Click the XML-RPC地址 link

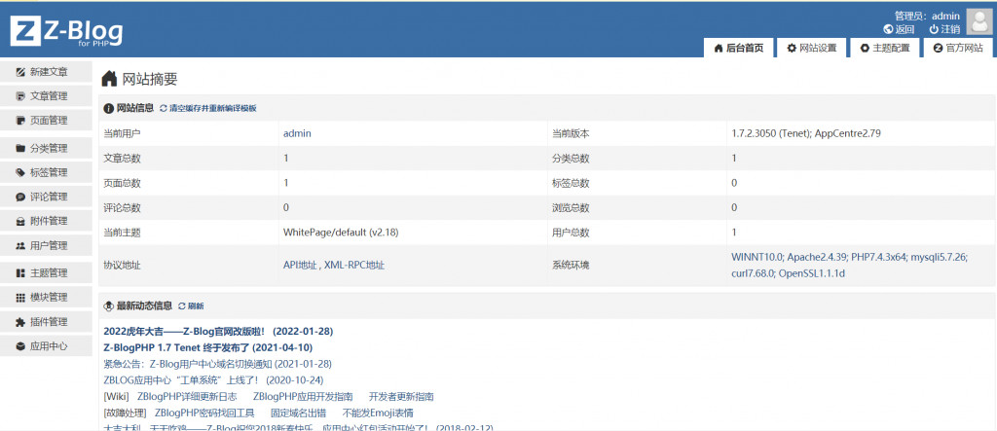pyautogui.click(x=354, y=265)
